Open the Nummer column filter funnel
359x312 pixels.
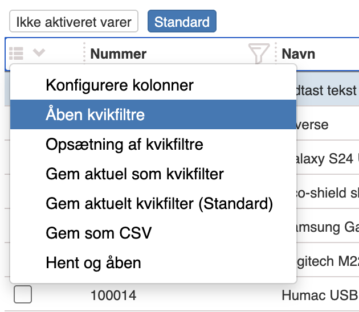(258, 54)
